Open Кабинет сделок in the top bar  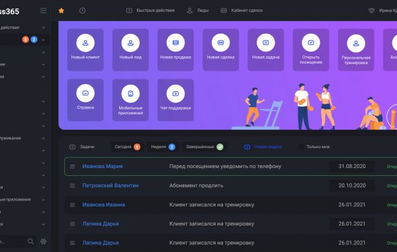click(242, 11)
